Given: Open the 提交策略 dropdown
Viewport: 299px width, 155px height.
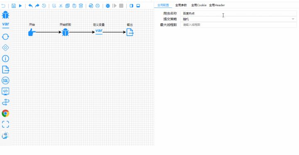Looking at the screenshot, I should (x=238, y=19).
